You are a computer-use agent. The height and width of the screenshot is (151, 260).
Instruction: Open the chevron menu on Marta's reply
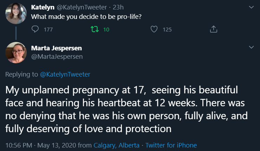tap(251, 47)
